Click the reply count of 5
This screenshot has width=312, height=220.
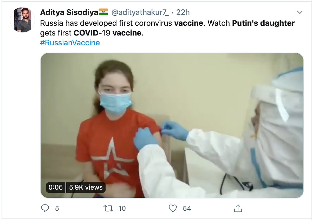(57, 208)
